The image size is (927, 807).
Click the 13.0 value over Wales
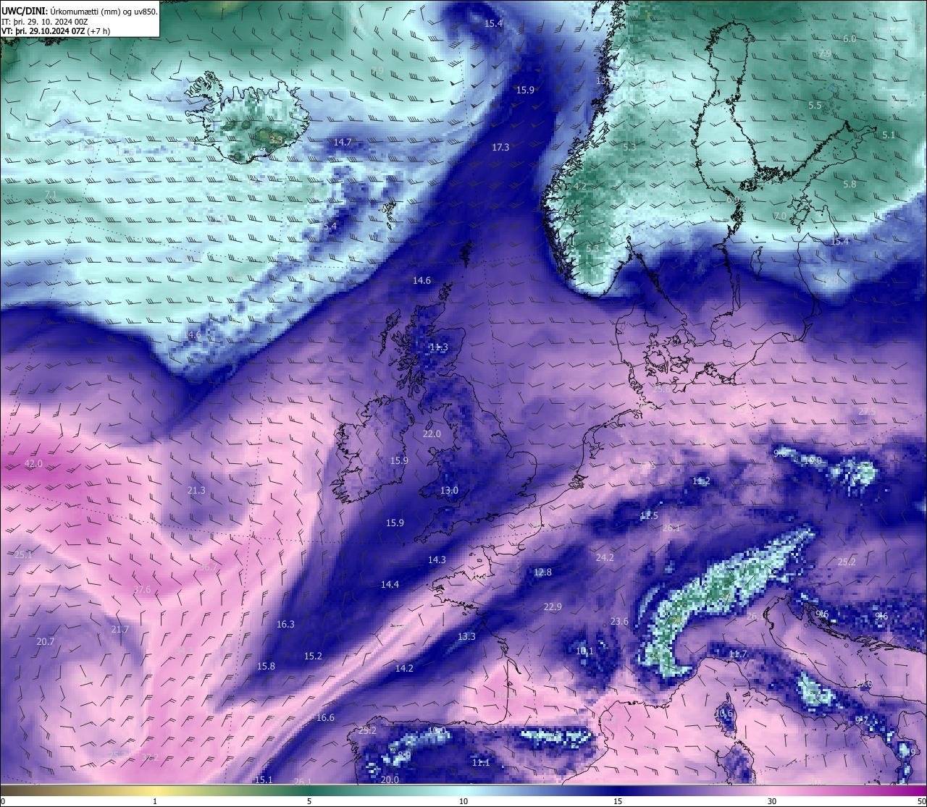(x=449, y=490)
